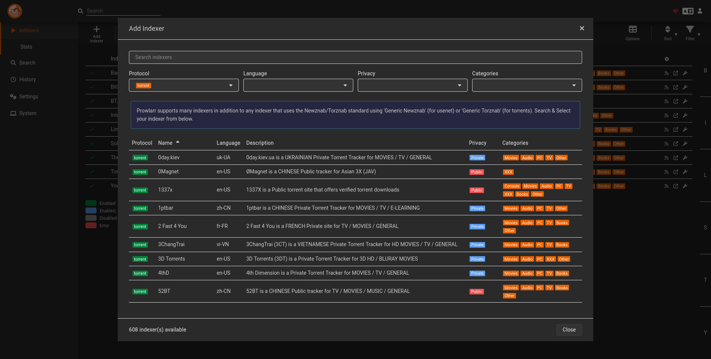Click the Prowlarr logo icon
711x359 pixels.
[15, 11]
